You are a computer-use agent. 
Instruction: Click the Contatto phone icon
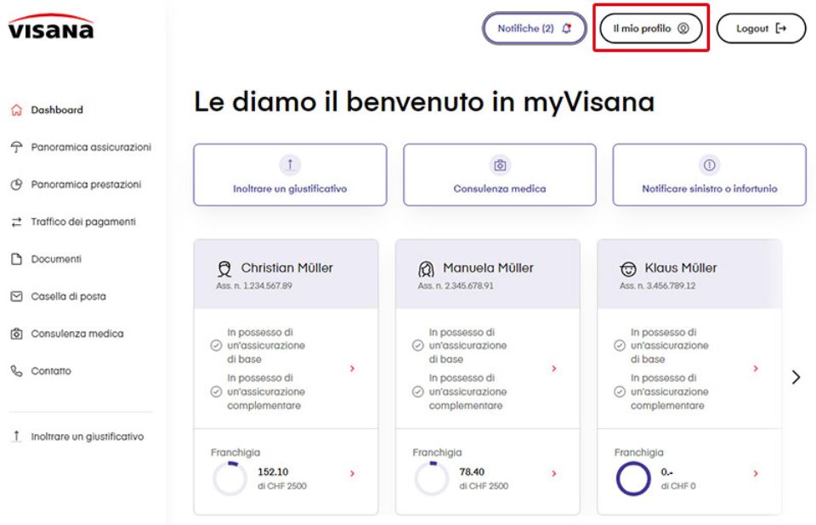click(15, 371)
